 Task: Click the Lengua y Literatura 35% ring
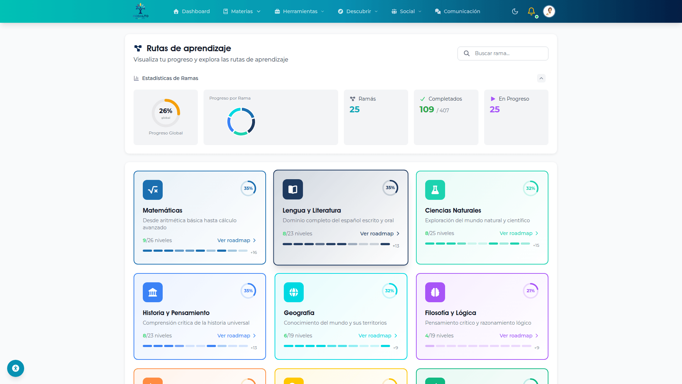pos(390,188)
